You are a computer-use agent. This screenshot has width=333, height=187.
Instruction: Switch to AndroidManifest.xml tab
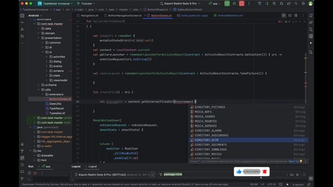[228, 16]
